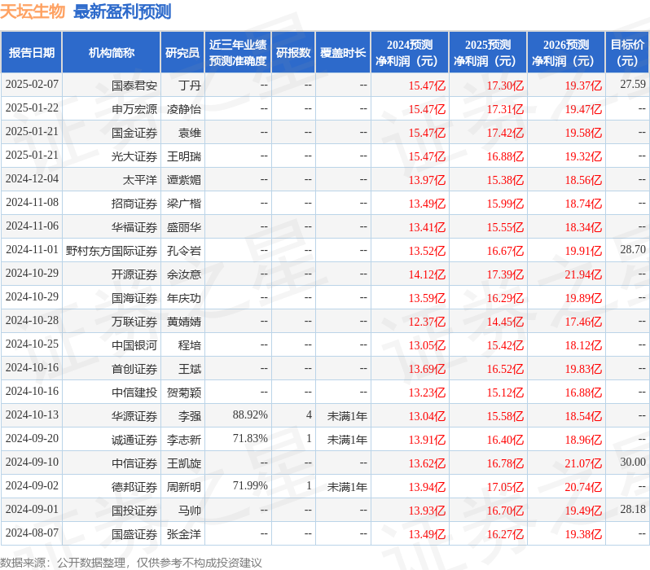Click target price 28.18

(633, 510)
